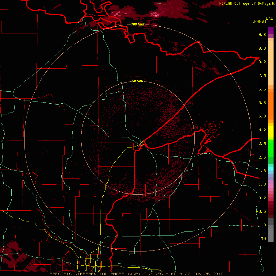
Task: Click the 100 NMI range ring label
Action: pos(138,24)
